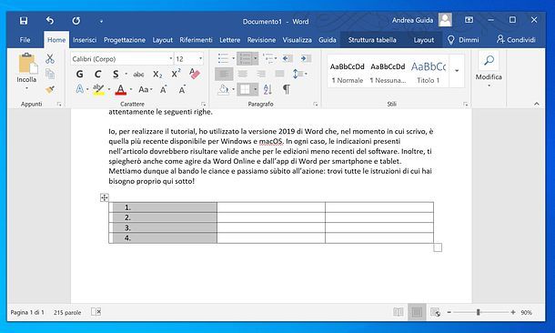Click the shading paint bucket icon
The height and width of the screenshot is (333, 555).
223,89
